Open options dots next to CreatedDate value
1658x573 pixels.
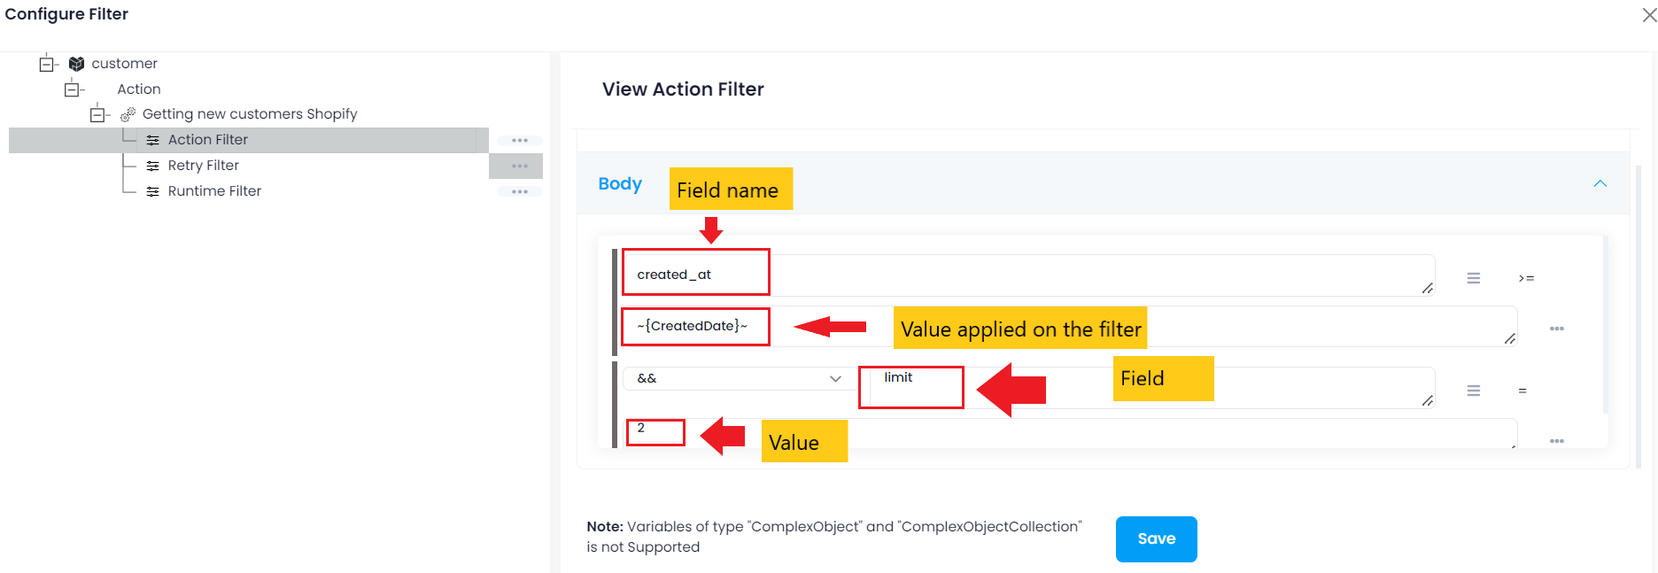(x=1557, y=329)
